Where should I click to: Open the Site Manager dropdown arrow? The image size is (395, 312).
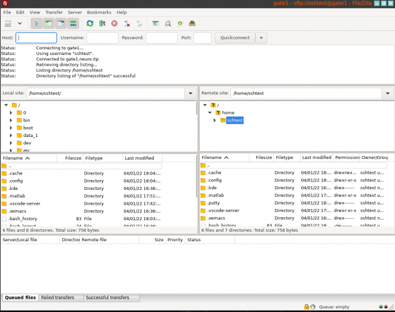(x=20, y=23)
